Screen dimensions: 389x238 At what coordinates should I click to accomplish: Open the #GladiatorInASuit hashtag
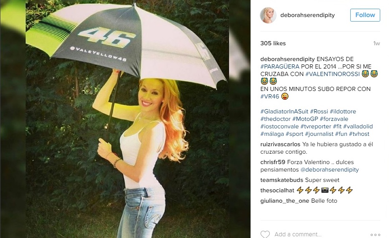pos(284,111)
